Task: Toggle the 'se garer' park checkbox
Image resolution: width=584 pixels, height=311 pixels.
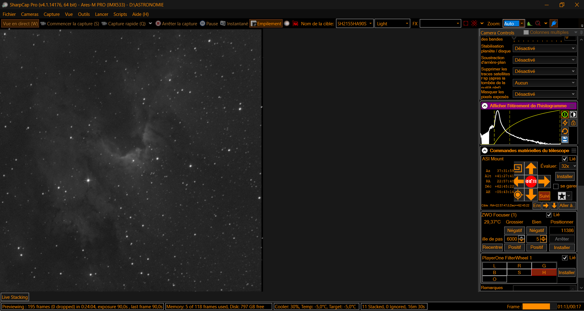Action: 556,186
